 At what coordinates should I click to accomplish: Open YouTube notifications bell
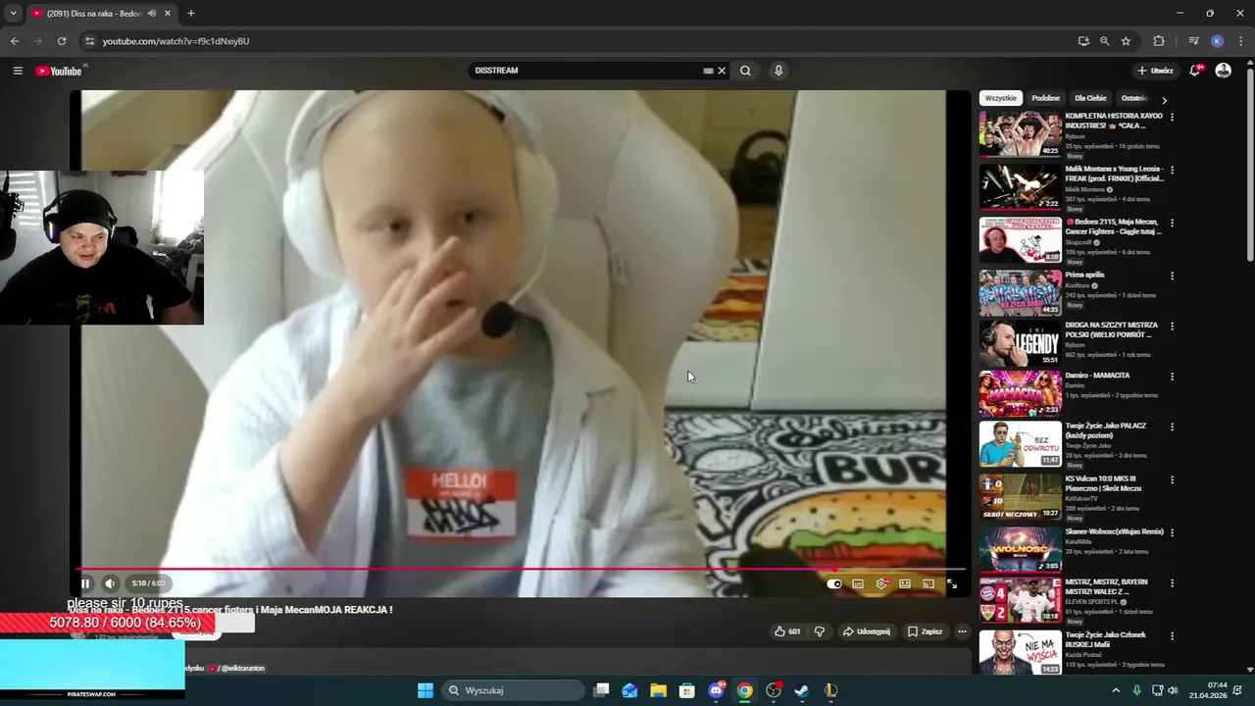1195,71
